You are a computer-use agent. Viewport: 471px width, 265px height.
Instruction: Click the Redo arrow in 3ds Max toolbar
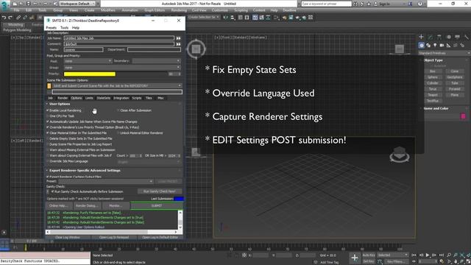(10, 18)
